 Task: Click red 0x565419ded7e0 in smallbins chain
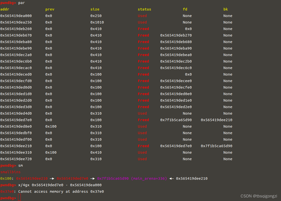coord(72,178)
